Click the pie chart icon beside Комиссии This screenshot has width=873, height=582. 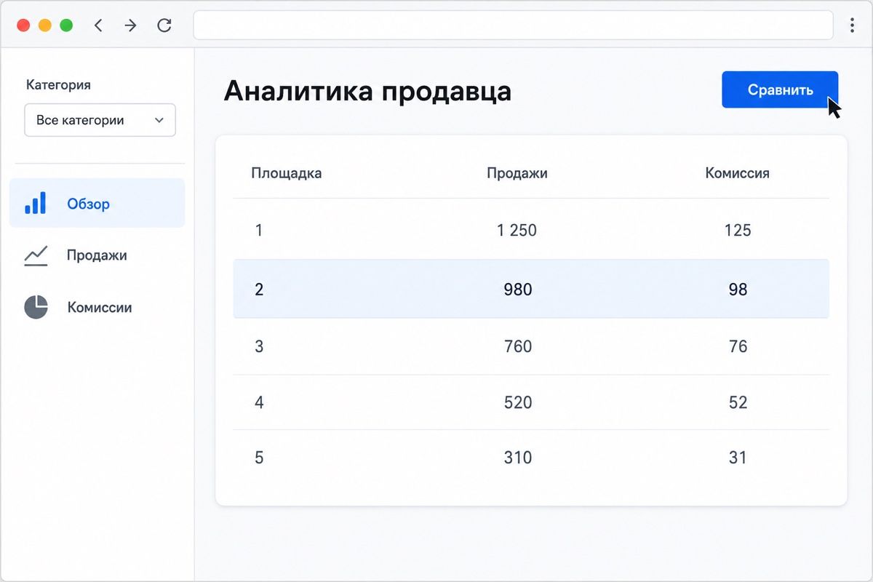pos(36,307)
